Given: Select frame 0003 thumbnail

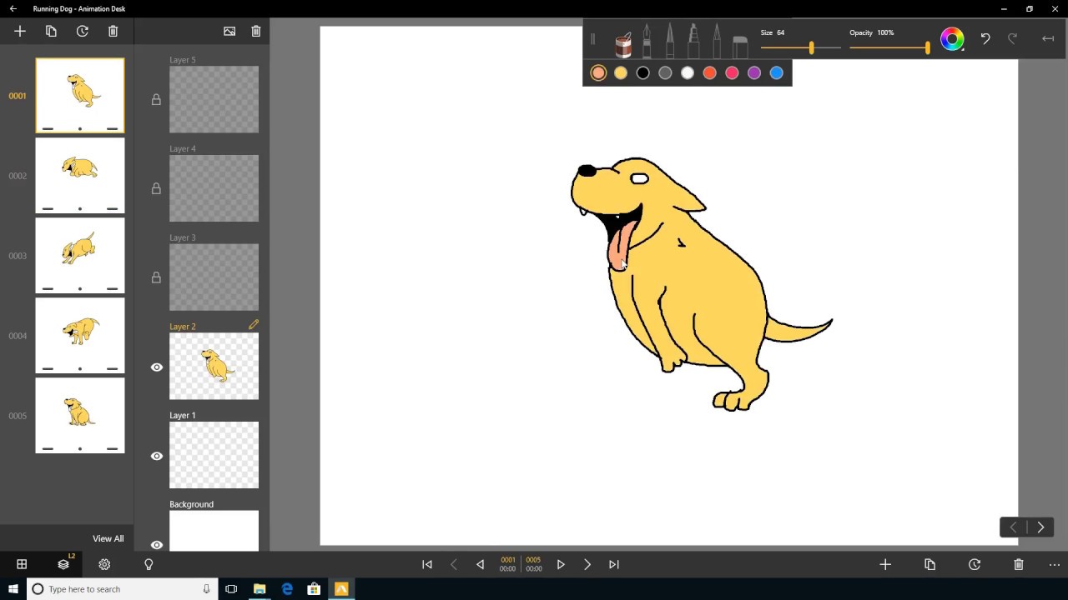Looking at the screenshot, I should pyautogui.click(x=80, y=256).
